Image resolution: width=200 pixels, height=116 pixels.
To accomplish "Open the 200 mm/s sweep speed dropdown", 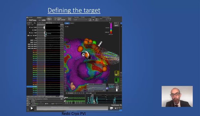I will 50,23.
